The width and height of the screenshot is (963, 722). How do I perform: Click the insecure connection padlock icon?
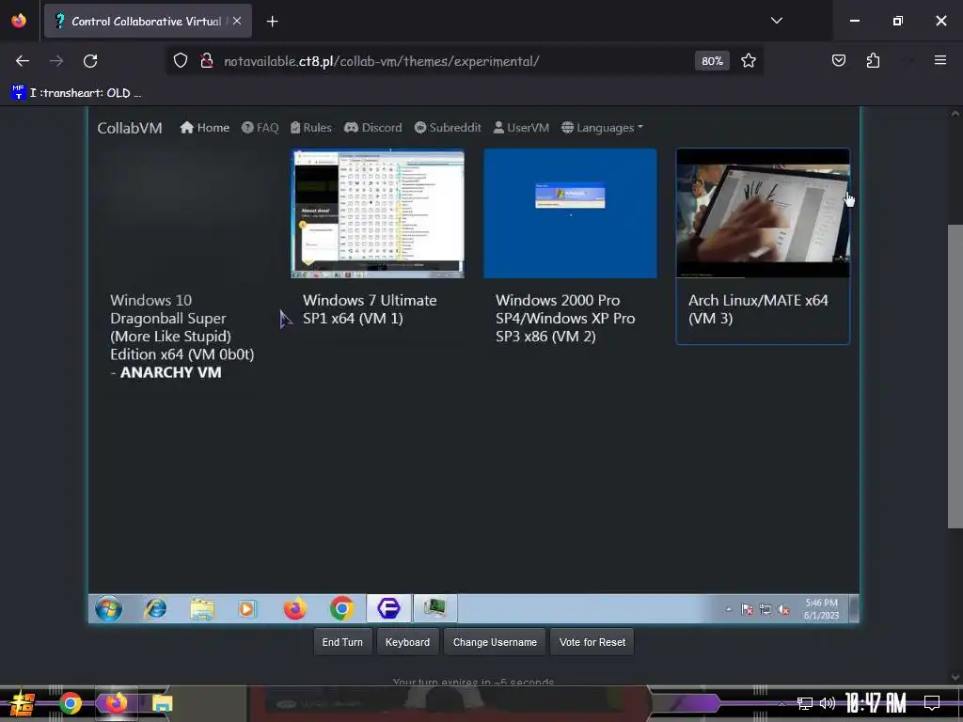click(207, 61)
